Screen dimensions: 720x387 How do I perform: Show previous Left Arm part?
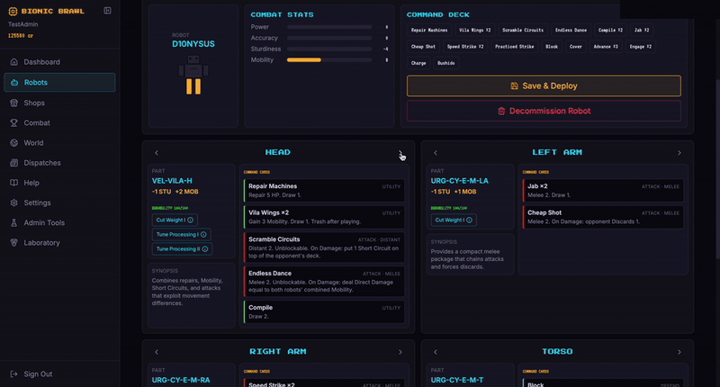tap(436, 153)
